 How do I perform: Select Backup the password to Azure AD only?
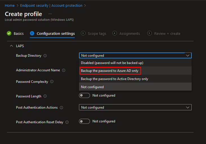pyautogui.click(x=135, y=71)
